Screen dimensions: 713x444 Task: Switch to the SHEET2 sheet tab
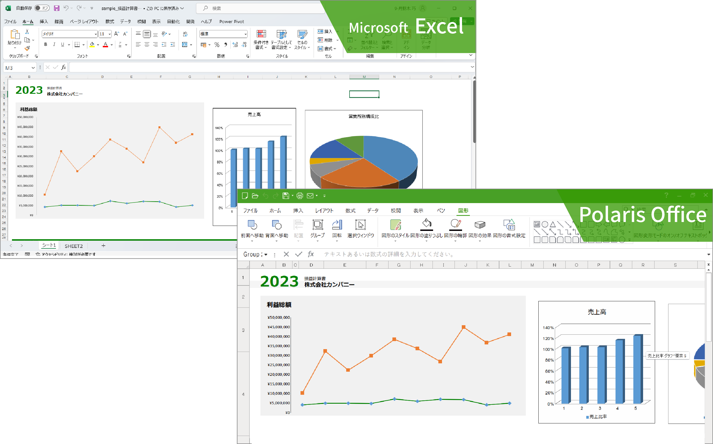[74, 246]
